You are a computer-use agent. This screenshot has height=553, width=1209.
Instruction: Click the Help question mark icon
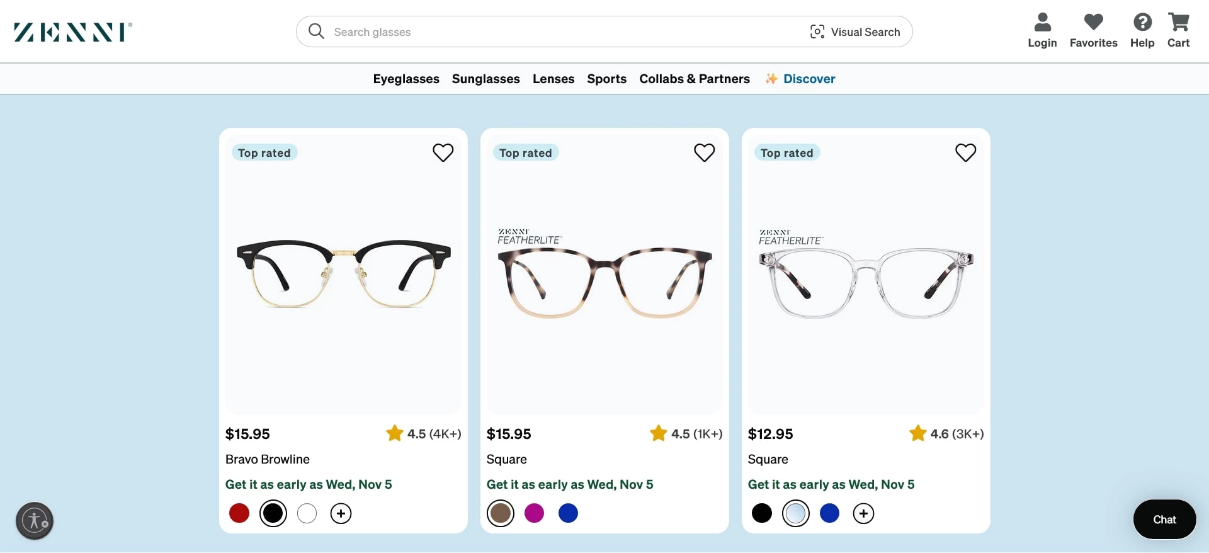pyautogui.click(x=1142, y=23)
